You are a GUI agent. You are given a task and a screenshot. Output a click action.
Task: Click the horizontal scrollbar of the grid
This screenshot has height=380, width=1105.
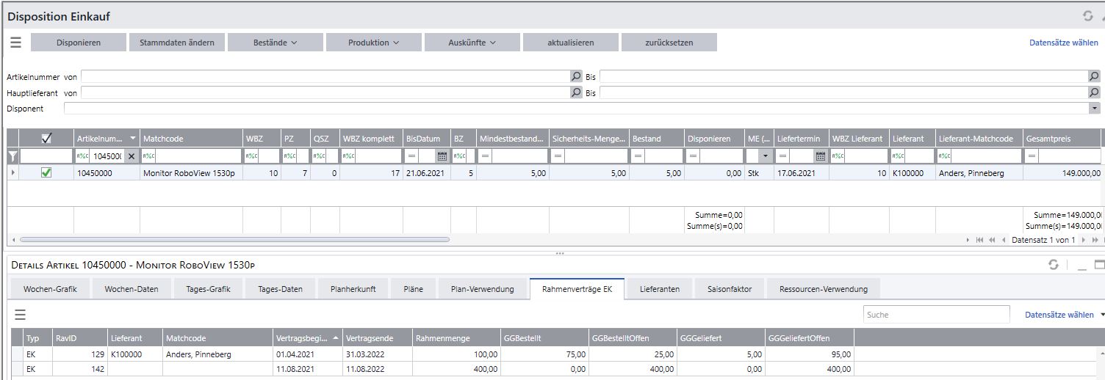pos(234,239)
